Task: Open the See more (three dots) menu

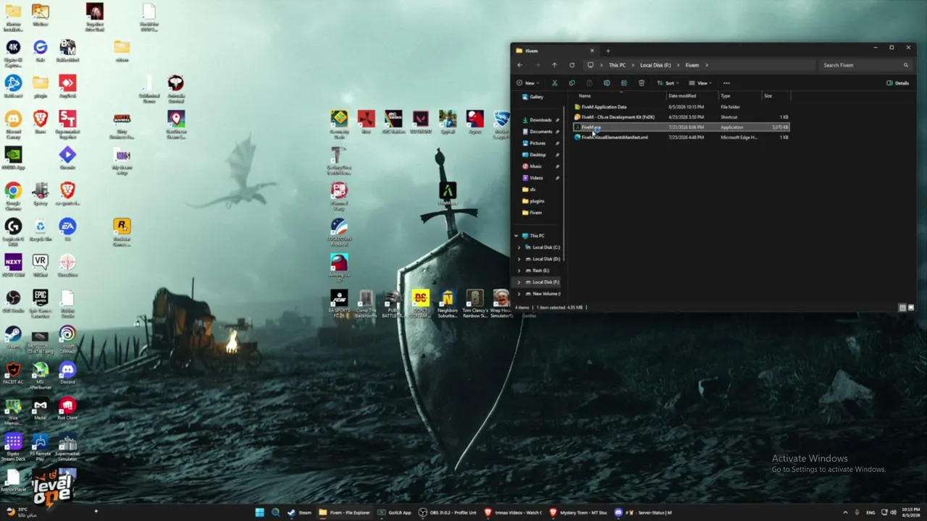Action: [726, 83]
